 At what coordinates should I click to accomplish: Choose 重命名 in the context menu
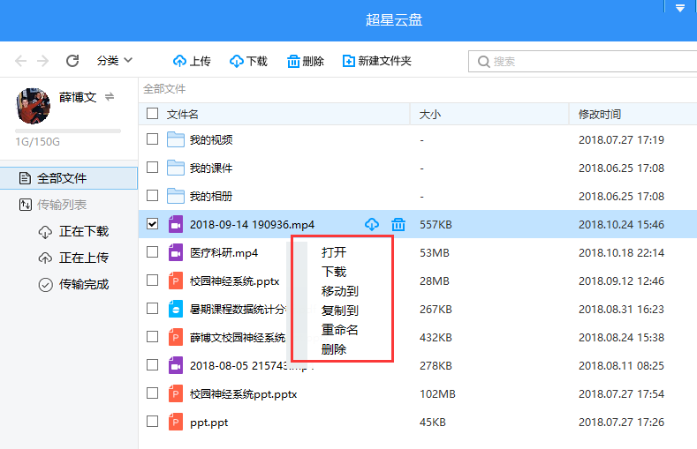point(340,330)
